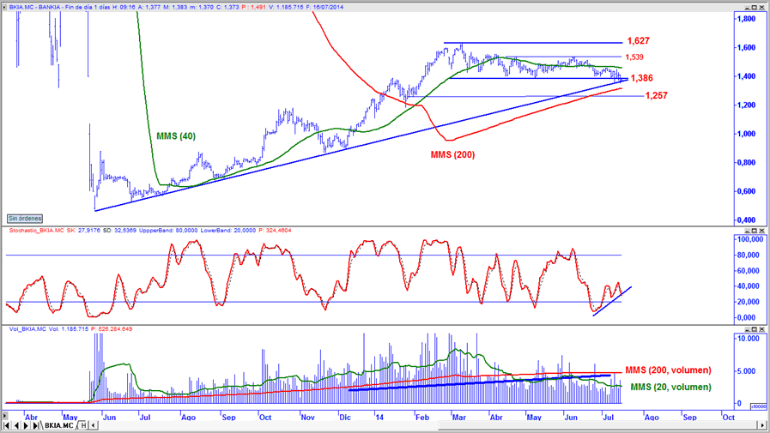Maximize the Stochastic indicator pane
This screenshot has height=433, width=770.
(755, 231)
